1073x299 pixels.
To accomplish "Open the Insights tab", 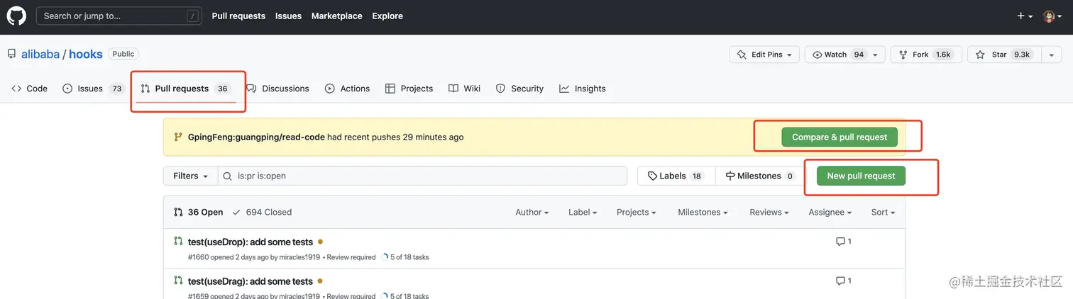I will point(583,89).
